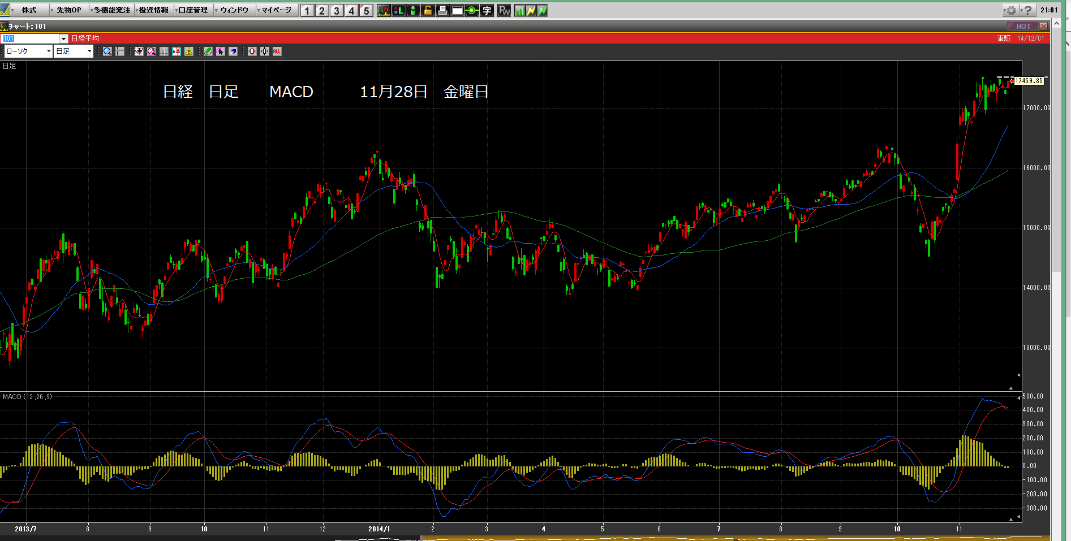Click the Rv icon in top toolbar
Screen dimensions: 1071x541
pyautogui.click(x=504, y=10)
